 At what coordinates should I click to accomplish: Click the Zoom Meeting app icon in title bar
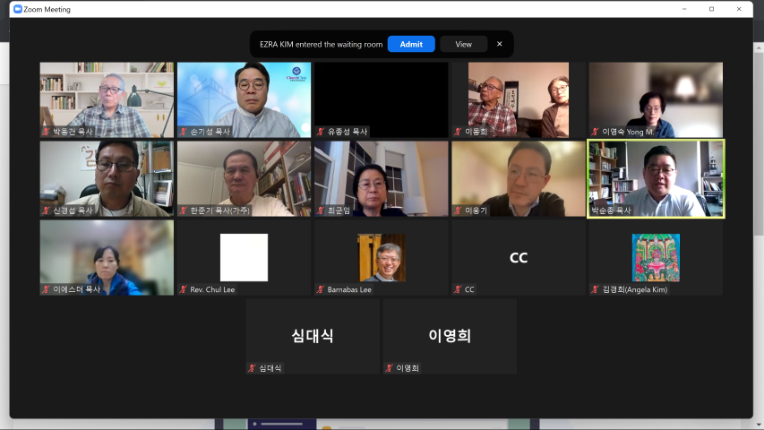click(x=18, y=9)
